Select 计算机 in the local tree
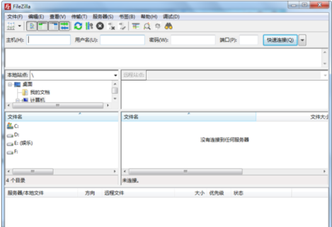 [x=37, y=100]
